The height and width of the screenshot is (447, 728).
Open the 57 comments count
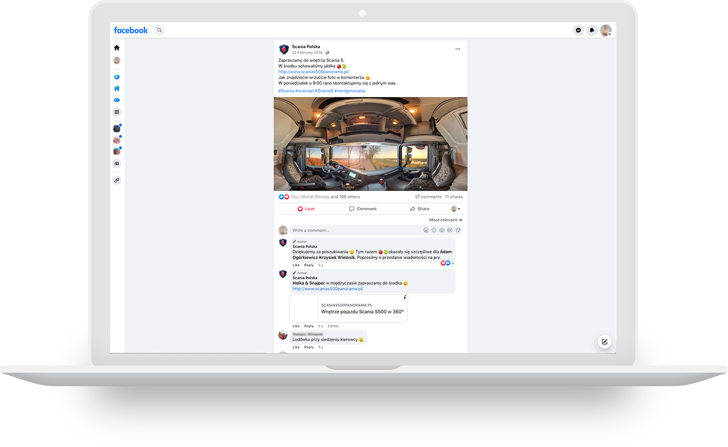point(428,197)
